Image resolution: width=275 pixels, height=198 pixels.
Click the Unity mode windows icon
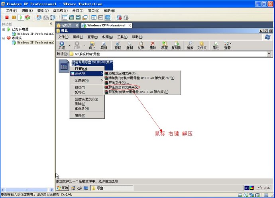click(x=85, y=18)
